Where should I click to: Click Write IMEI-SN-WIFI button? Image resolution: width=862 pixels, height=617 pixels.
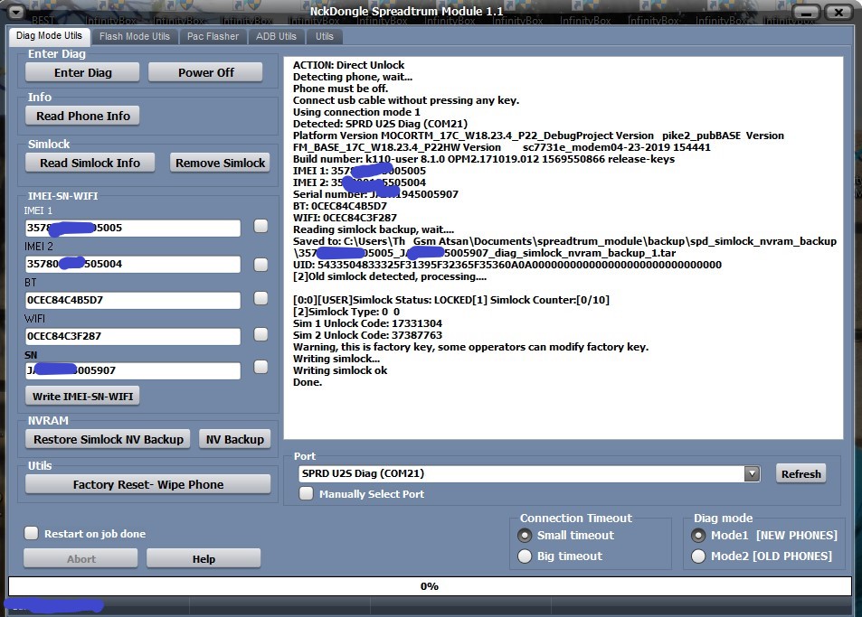tap(82, 397)
